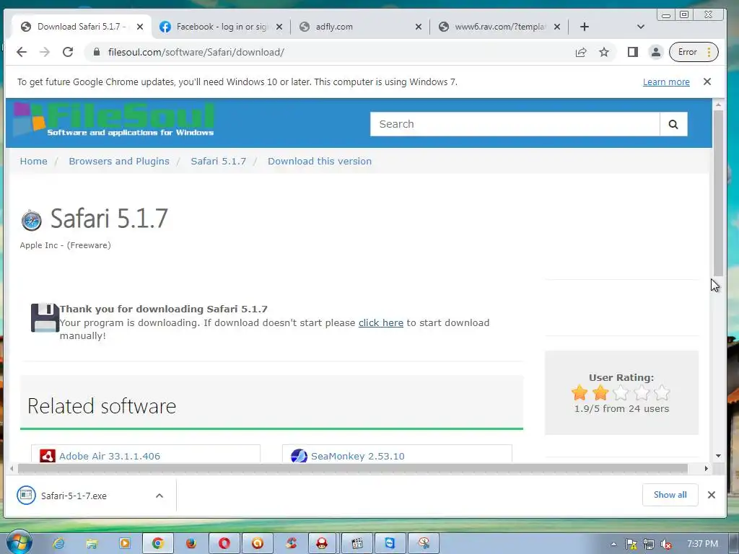Close the www6.rav.com tab
Image resolution: width=739 pixels, height=554 pixels.
(557, 27)
